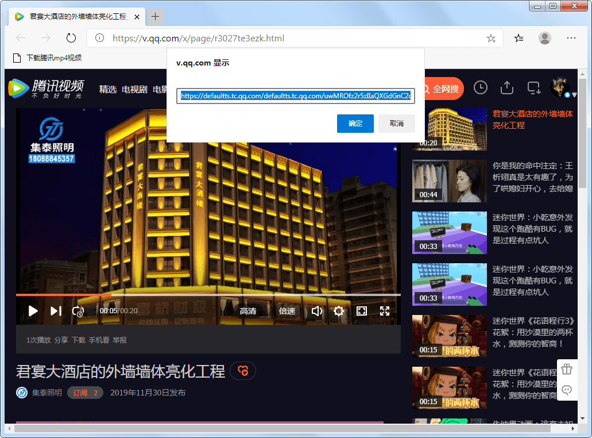Open the feedback chat floating icon

pos(567,390)
